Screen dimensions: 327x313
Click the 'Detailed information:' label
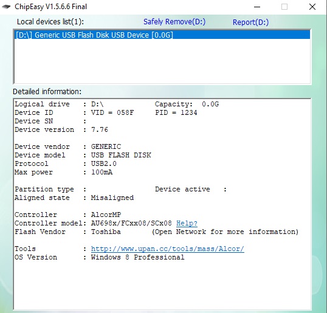(x=47, y=92)
